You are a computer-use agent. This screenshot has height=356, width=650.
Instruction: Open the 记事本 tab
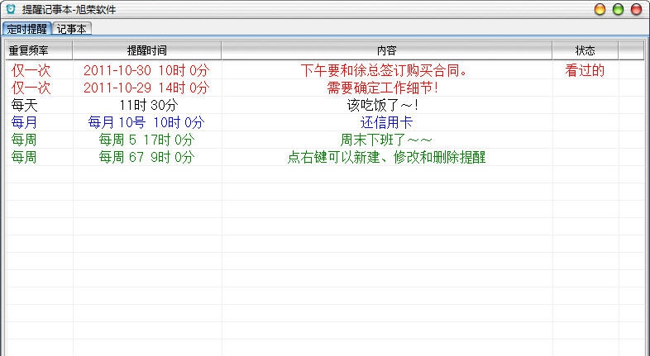[72, 29]
